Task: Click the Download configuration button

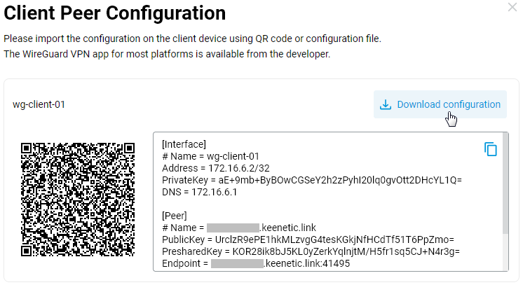Action: pos(440,105)
